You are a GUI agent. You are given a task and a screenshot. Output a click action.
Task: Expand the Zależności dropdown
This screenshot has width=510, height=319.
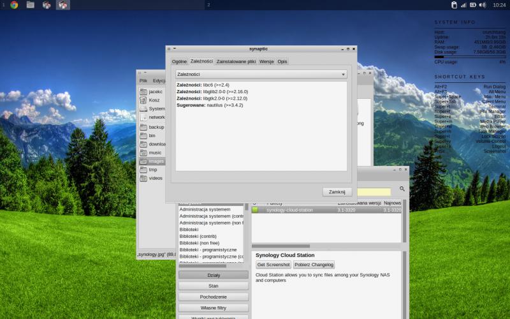[261, 74]
